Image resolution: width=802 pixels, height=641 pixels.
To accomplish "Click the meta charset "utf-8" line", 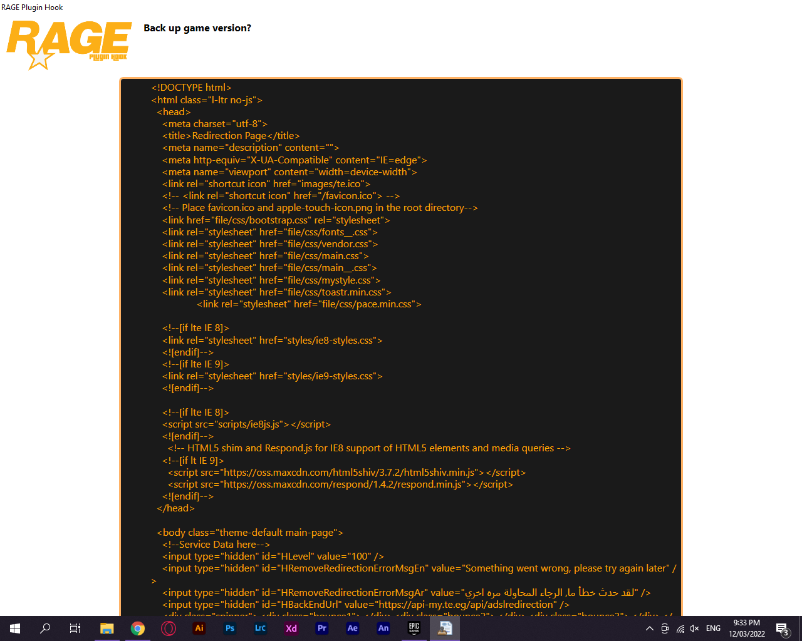I will (215, 124).
